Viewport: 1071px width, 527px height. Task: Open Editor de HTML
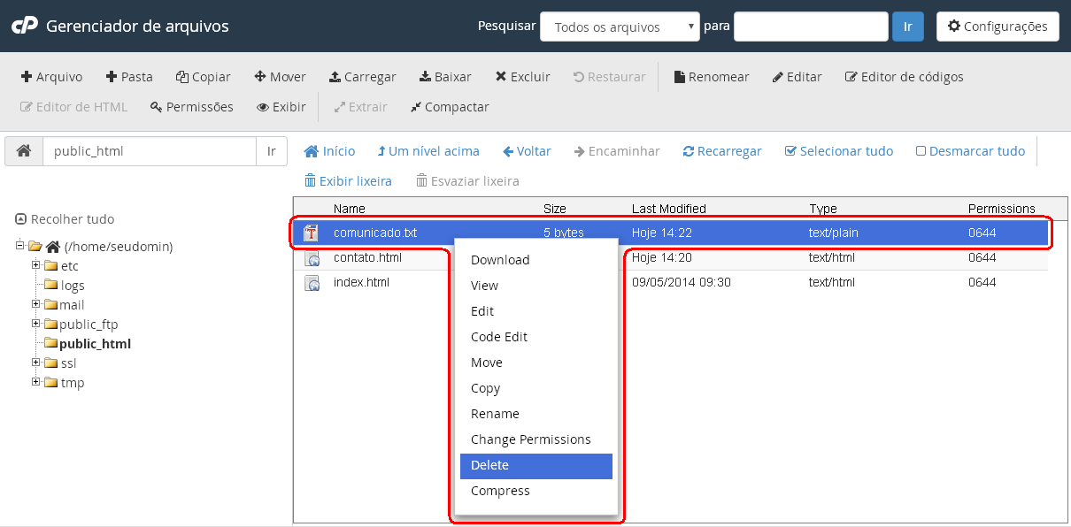74,107
